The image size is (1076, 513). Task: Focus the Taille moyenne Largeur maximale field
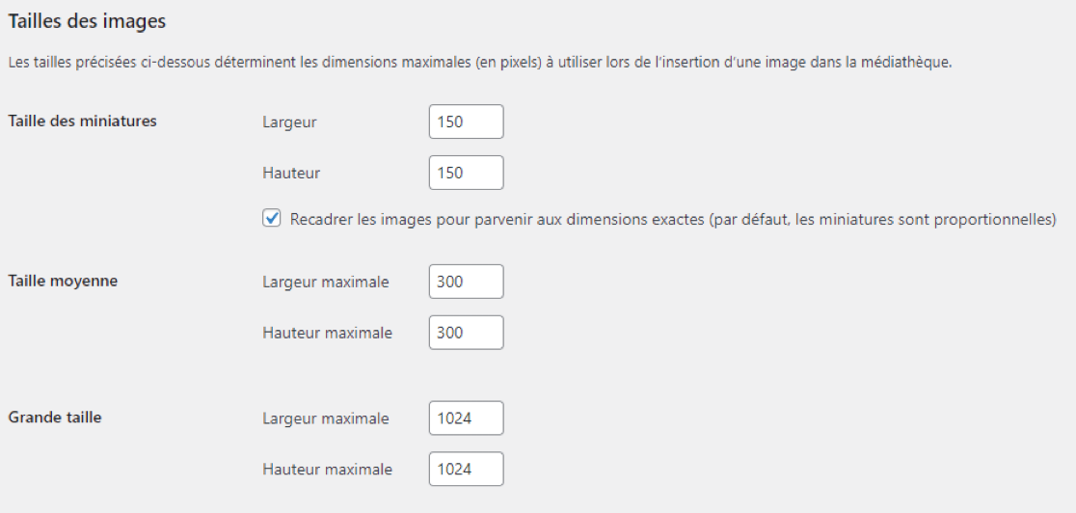(466, 282)
